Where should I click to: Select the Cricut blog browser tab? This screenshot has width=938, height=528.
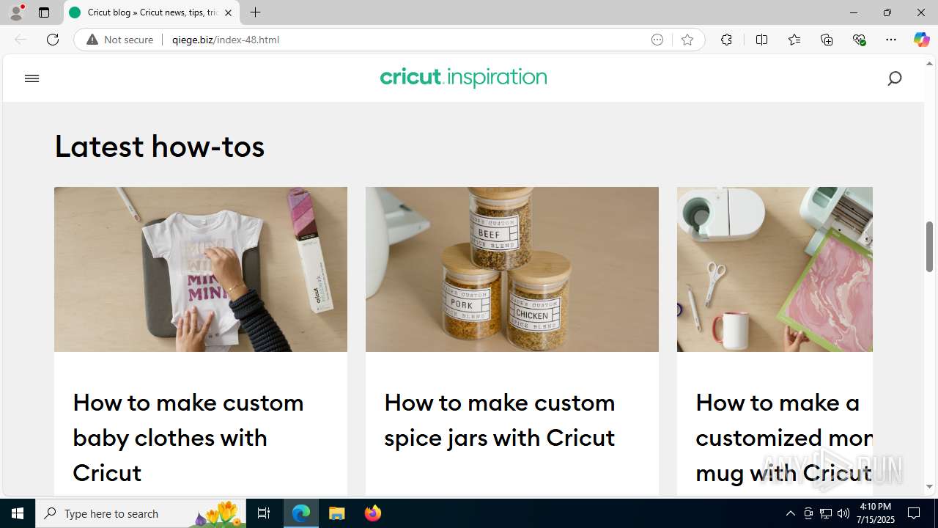click(x=152, y=12)
